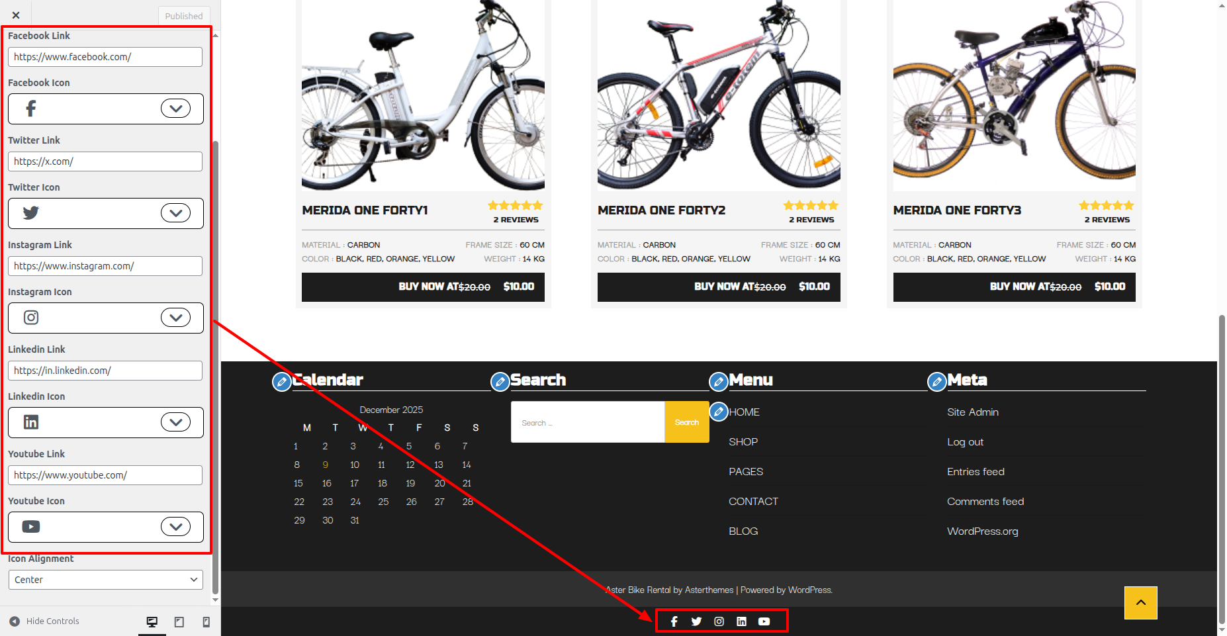Screen dimensions: 1227x636
Task: Expand the Youtube Icon picker dropdown
Action: click(175, 527)
